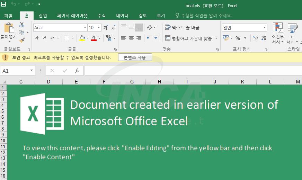Toggle italic formatting
302x180 pixels.
point(44,38)
